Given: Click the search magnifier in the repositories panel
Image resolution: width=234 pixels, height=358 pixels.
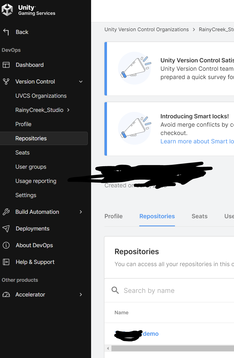Looking at the screenshot, I should [x=115, y=290].
